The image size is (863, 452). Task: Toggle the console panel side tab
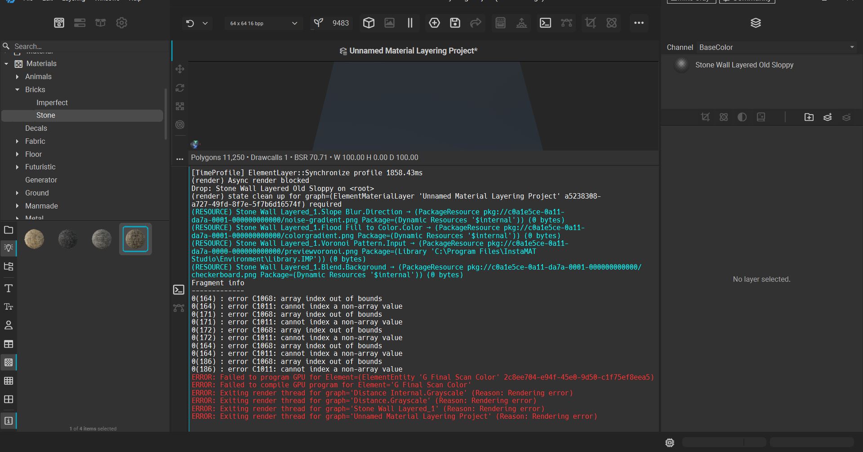pyautogui.click(x=179, y=290)
